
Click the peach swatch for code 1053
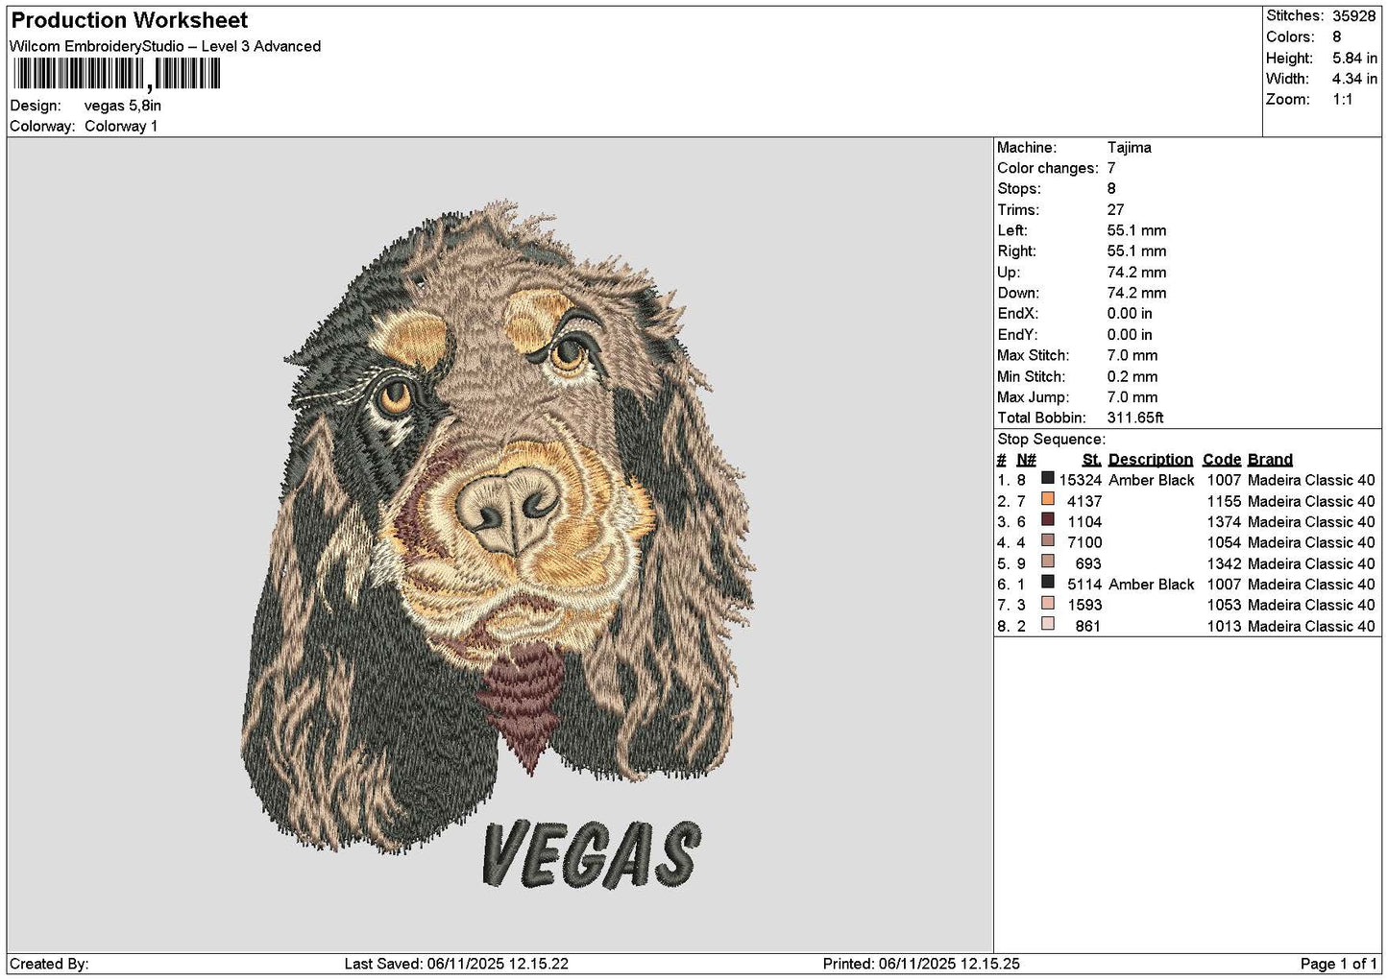(1047, 603)
